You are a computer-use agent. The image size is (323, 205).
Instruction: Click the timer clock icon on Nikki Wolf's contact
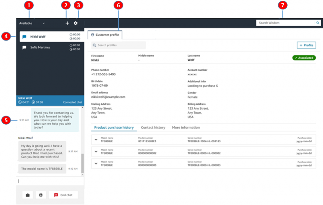(71, 35)
